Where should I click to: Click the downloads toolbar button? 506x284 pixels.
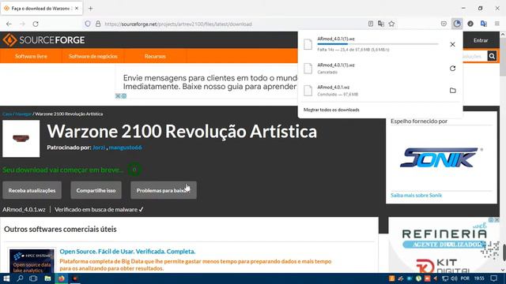click(457, 24)
